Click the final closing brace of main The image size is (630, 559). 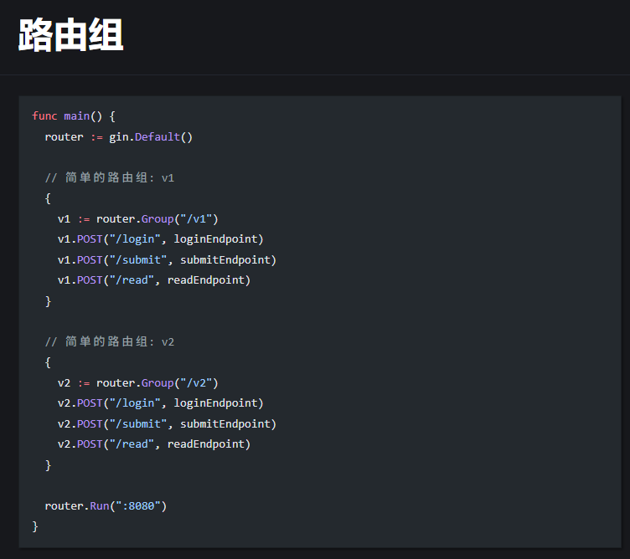[35, 526]
